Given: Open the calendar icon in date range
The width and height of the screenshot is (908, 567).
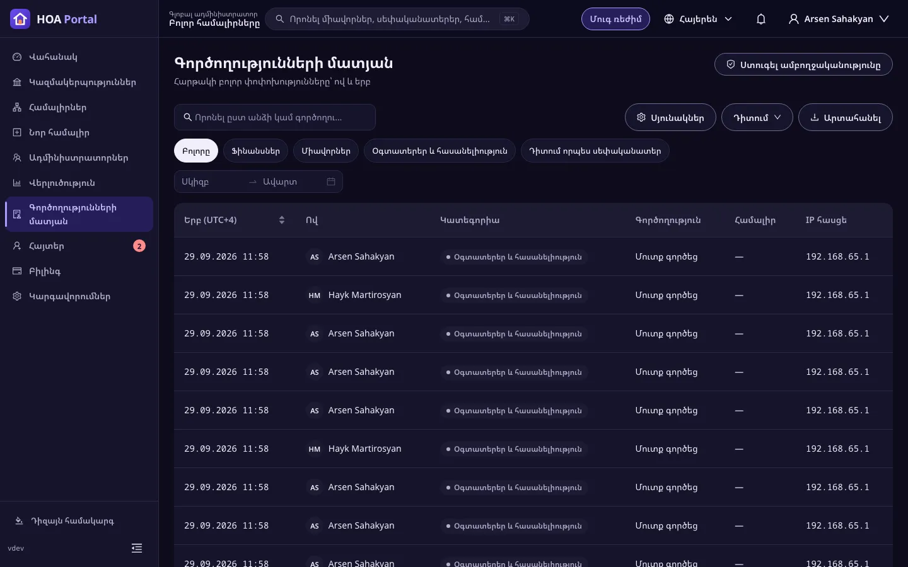Looking at the screenshot, I should [331, 181].
